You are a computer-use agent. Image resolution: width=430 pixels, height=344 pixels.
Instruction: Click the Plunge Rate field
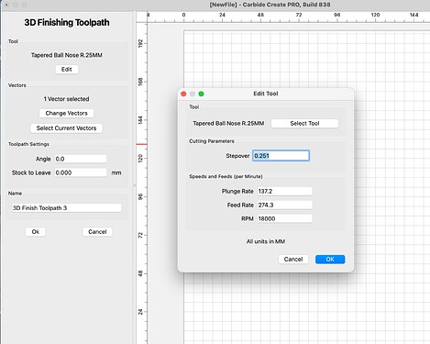click(285, 192)
